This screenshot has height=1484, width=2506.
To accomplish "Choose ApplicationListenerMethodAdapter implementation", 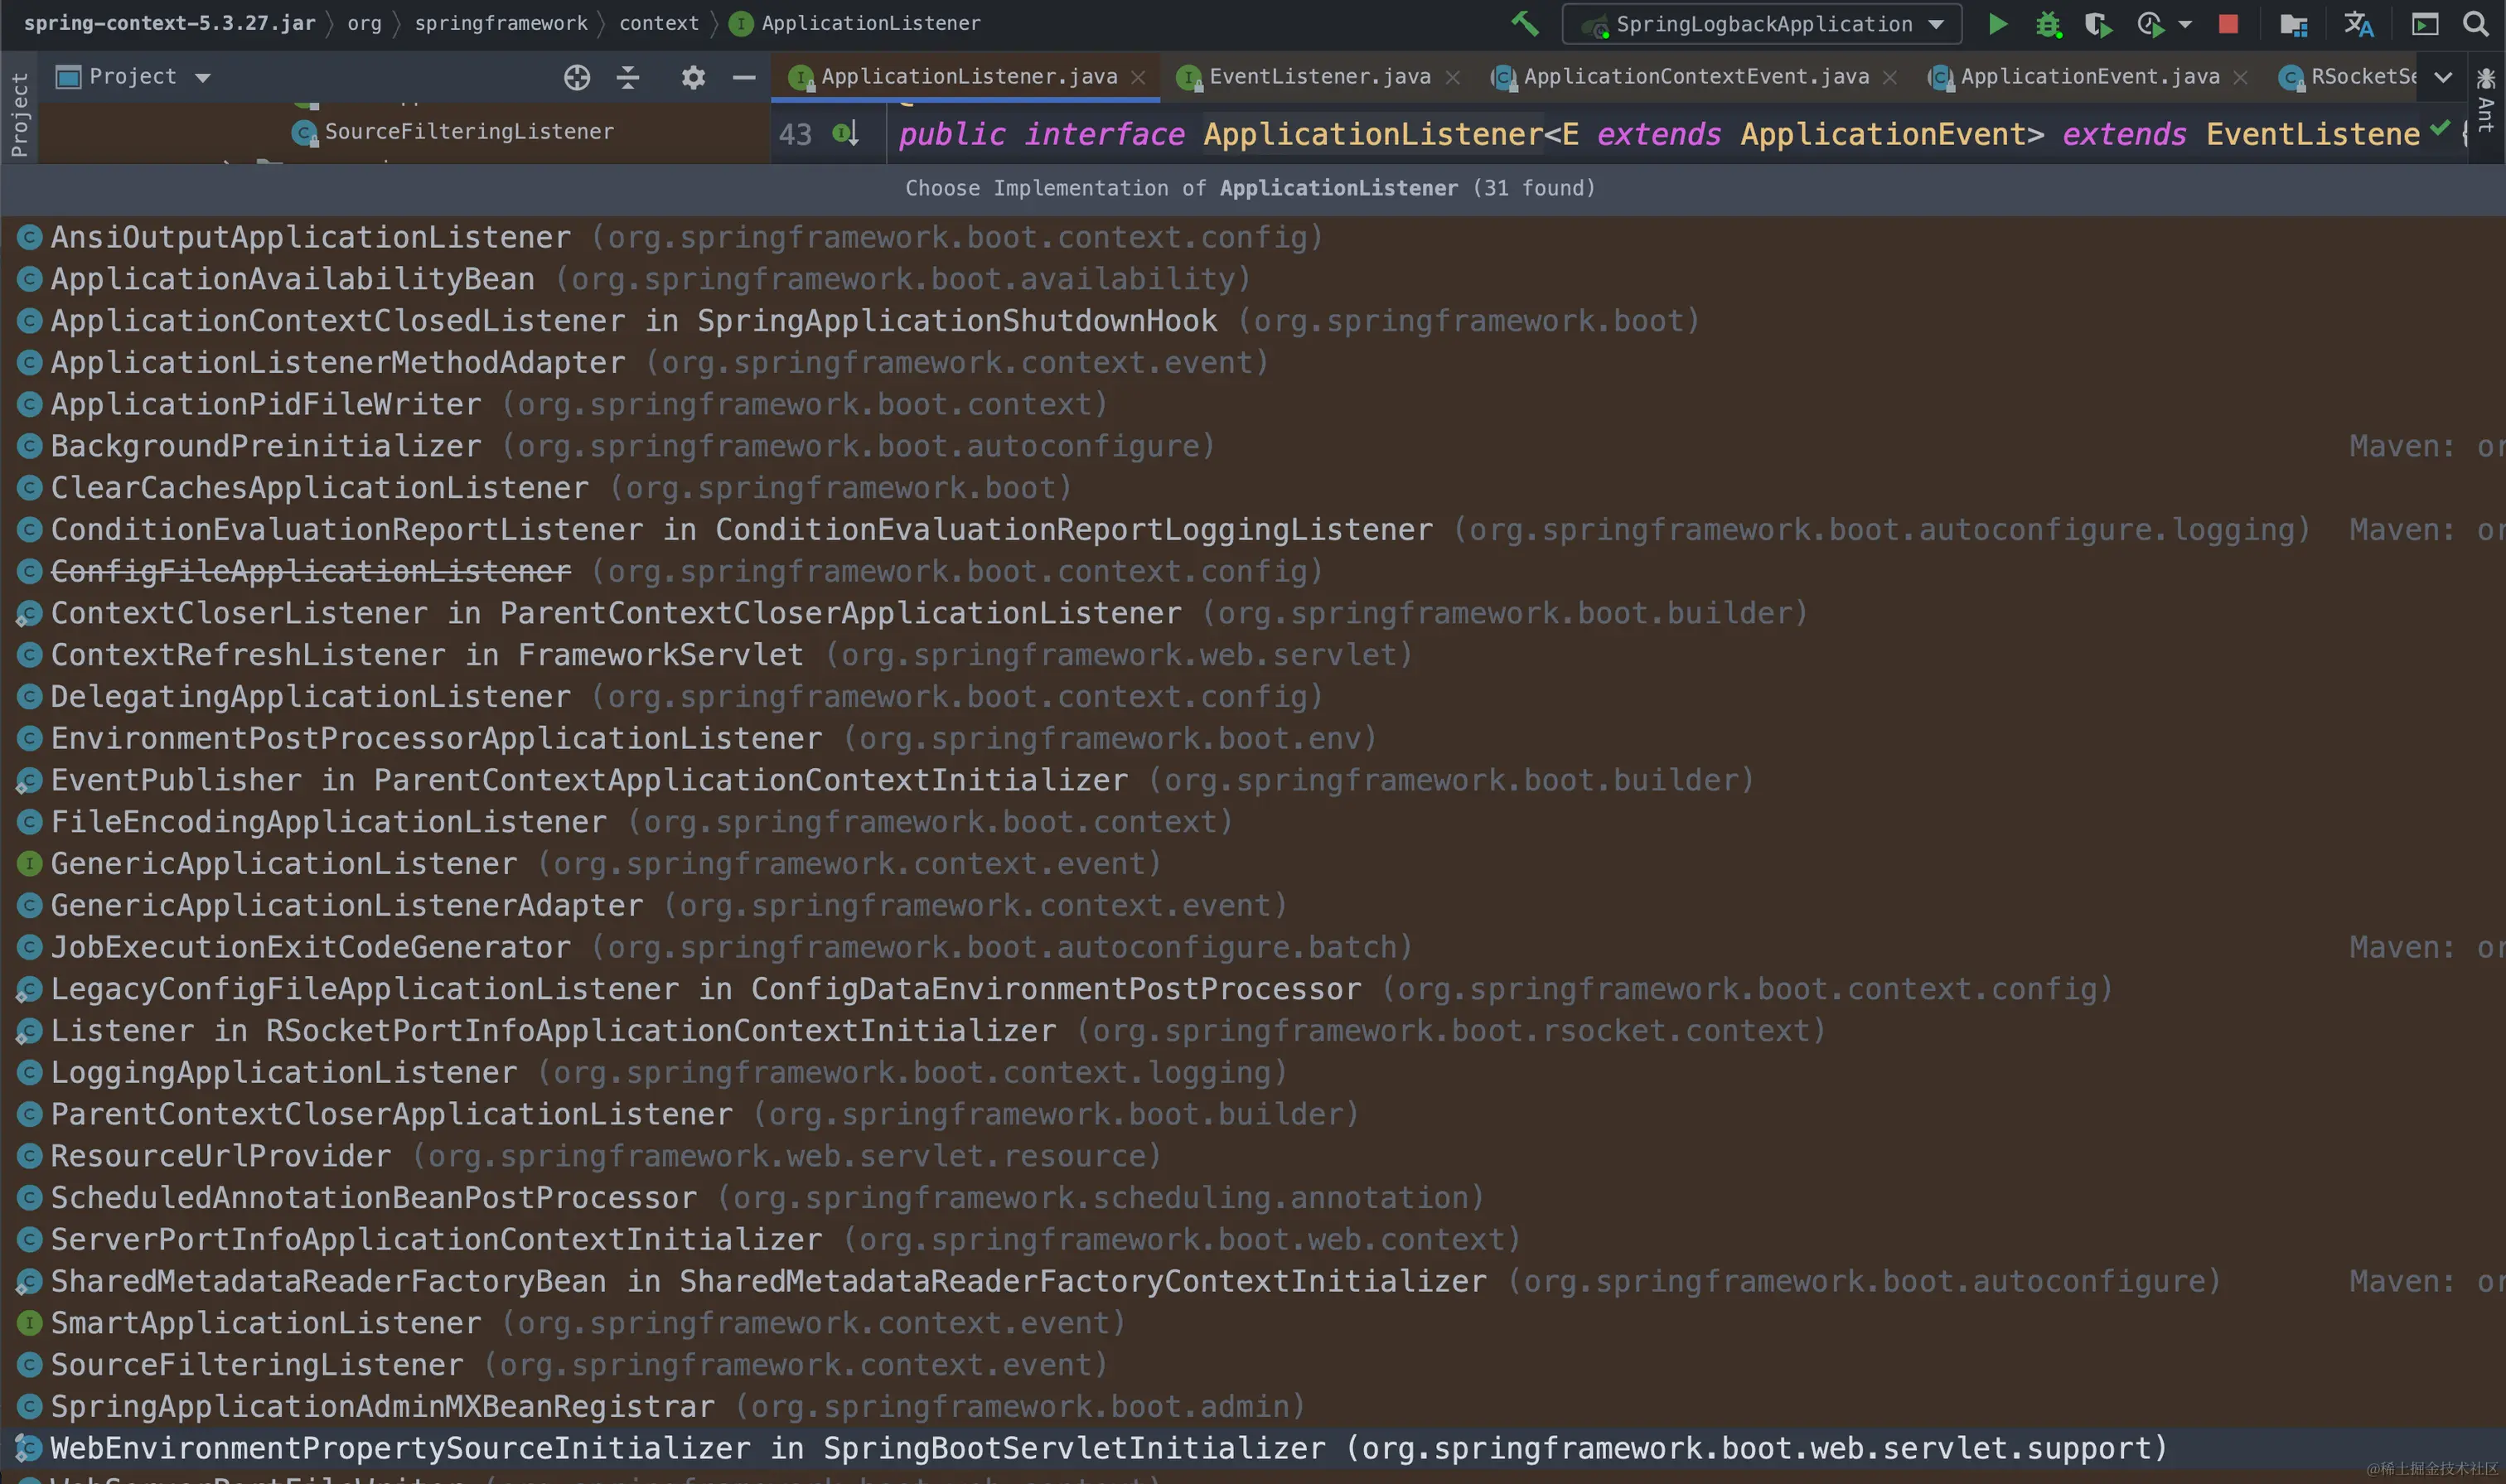I will pyautogui.click(x=1252, y=362).
